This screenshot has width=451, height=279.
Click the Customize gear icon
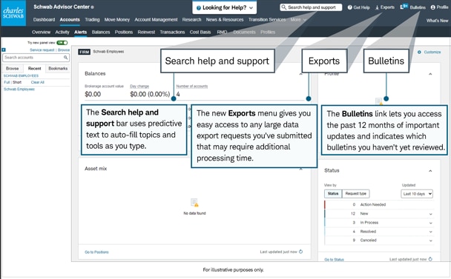[x=419, y=52]
